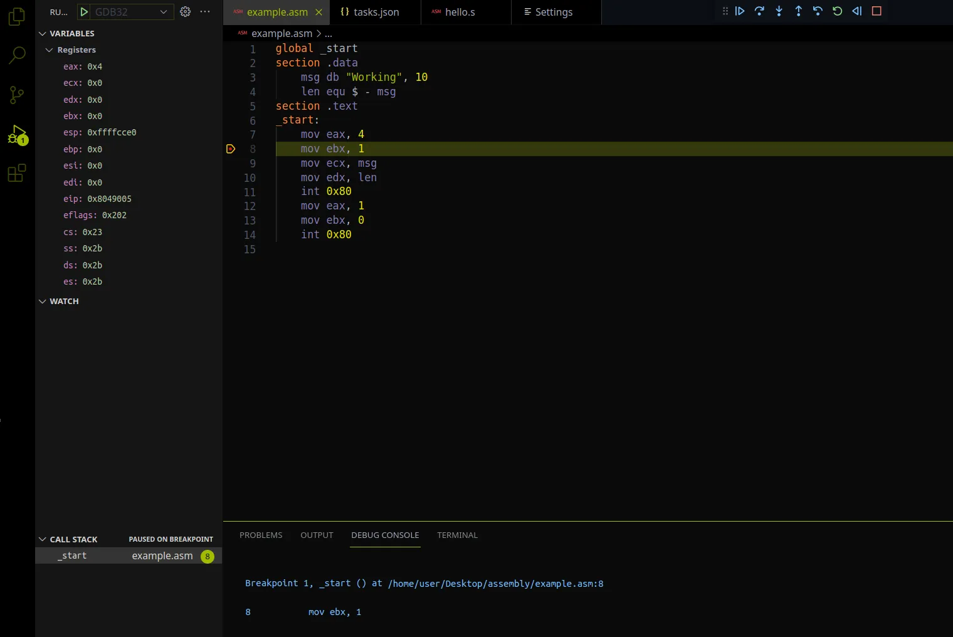Open the Extensions view
The width and height of the screenshot is (953, 637).
click(17, 173)
